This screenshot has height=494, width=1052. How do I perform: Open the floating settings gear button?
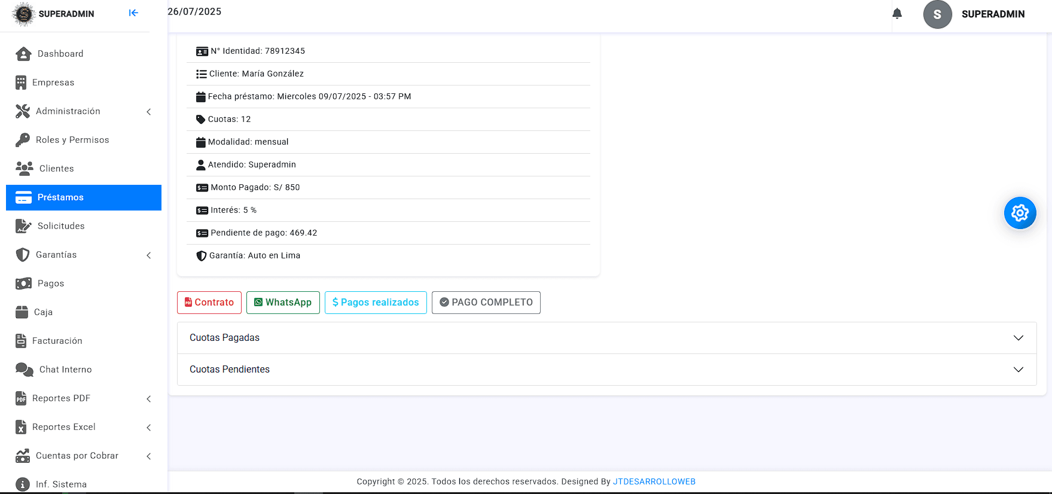pyautogui.click(x=1020, y=213)
